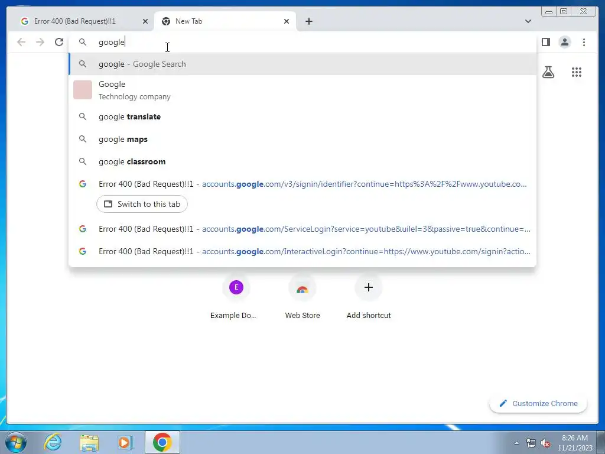Minimize the Chrome window
605x454 pixels.
point(549,12)
